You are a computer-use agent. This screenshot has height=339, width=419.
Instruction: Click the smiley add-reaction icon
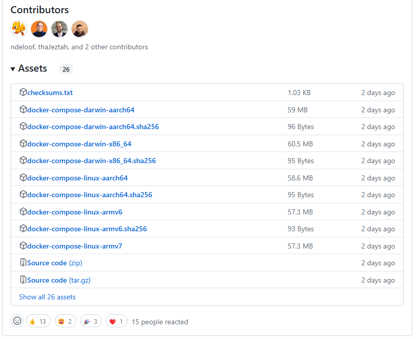pyautogui.click(x=17, y=321)
